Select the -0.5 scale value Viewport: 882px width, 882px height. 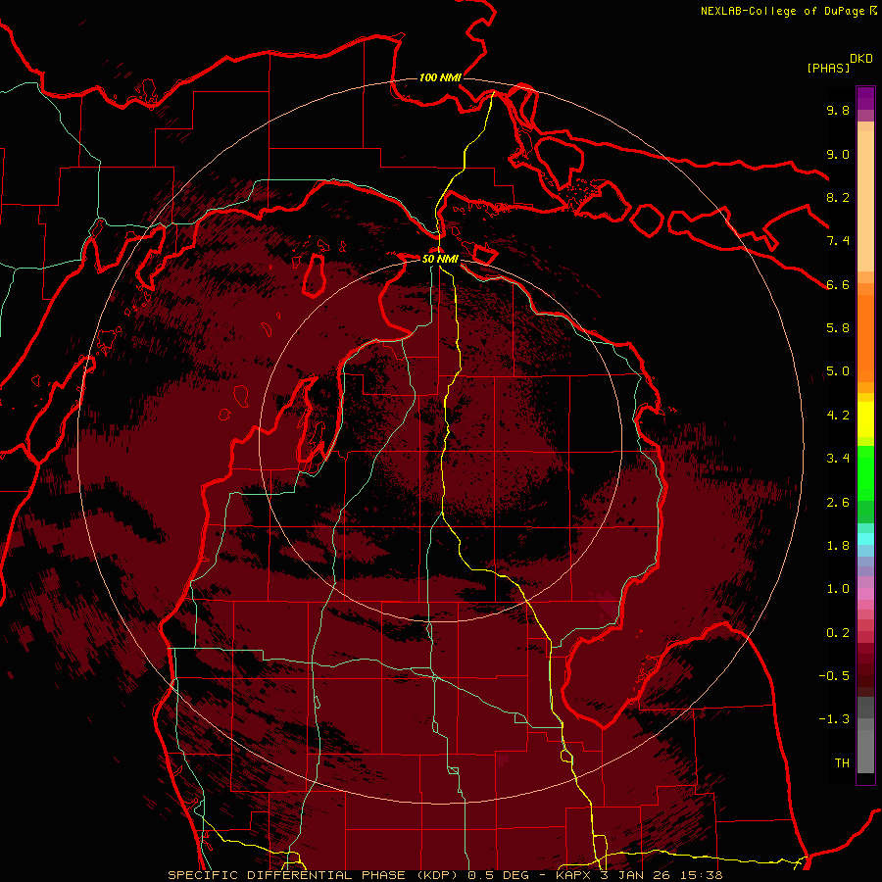834,676
